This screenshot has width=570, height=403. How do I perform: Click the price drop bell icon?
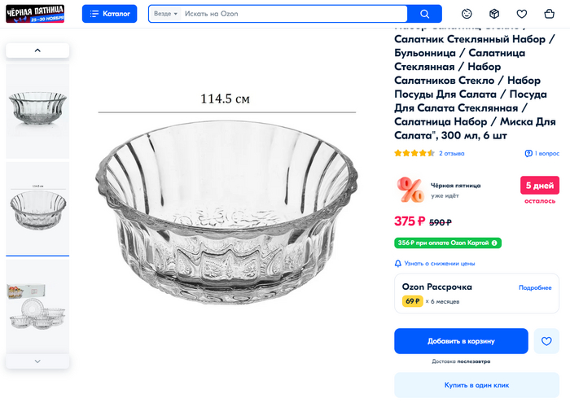(x=398, y=264)
